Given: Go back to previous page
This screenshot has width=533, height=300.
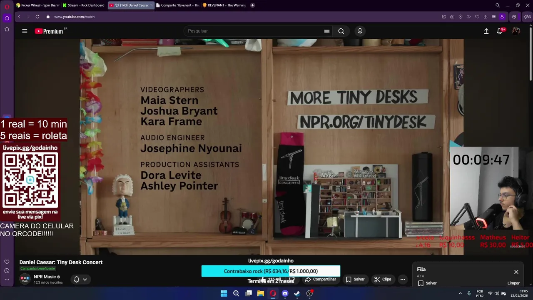Looking at the screenshot, I should coord(19,17).
